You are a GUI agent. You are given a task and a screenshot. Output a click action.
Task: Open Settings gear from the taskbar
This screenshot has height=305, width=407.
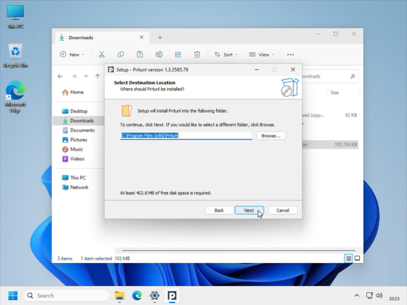[x=155, y=295]
